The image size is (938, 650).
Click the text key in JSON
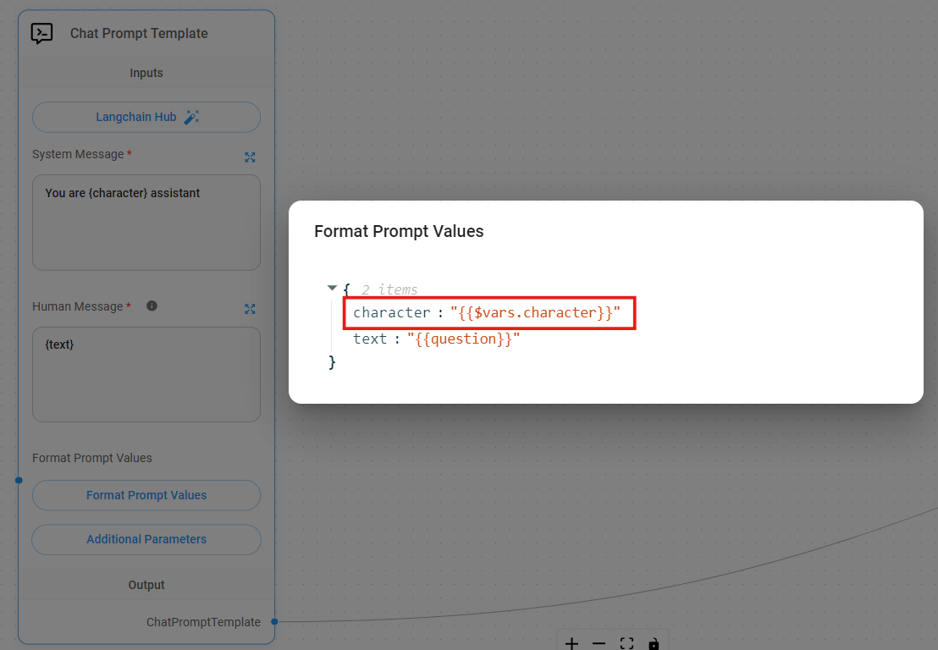point(370,339)
